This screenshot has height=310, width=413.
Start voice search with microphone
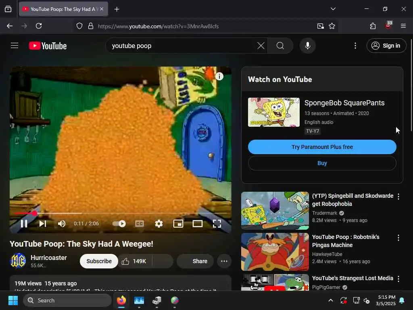307,46
